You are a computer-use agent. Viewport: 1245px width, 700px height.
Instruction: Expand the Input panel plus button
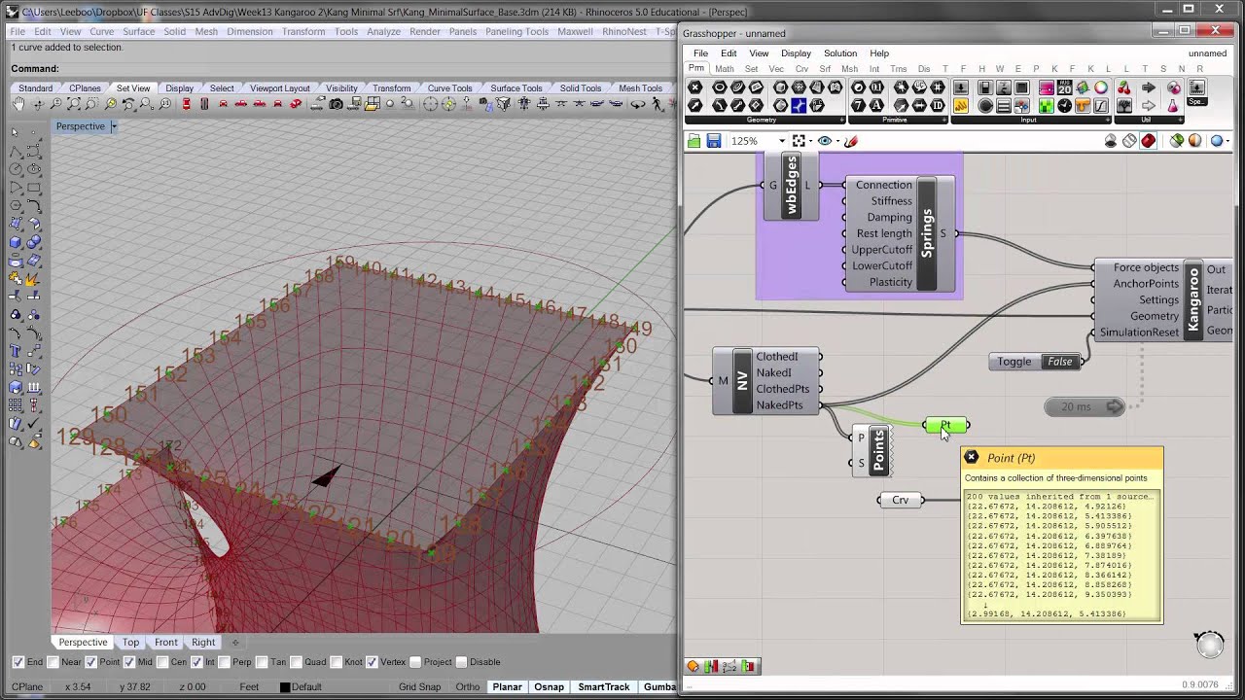[x=1108, y=121]
